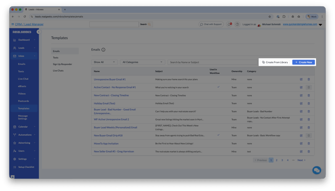Image resolution: width=335 pixels, height=191 pixels.
Task: Edit New Contract - Closing Timeline template
Action: pos(301,95)
